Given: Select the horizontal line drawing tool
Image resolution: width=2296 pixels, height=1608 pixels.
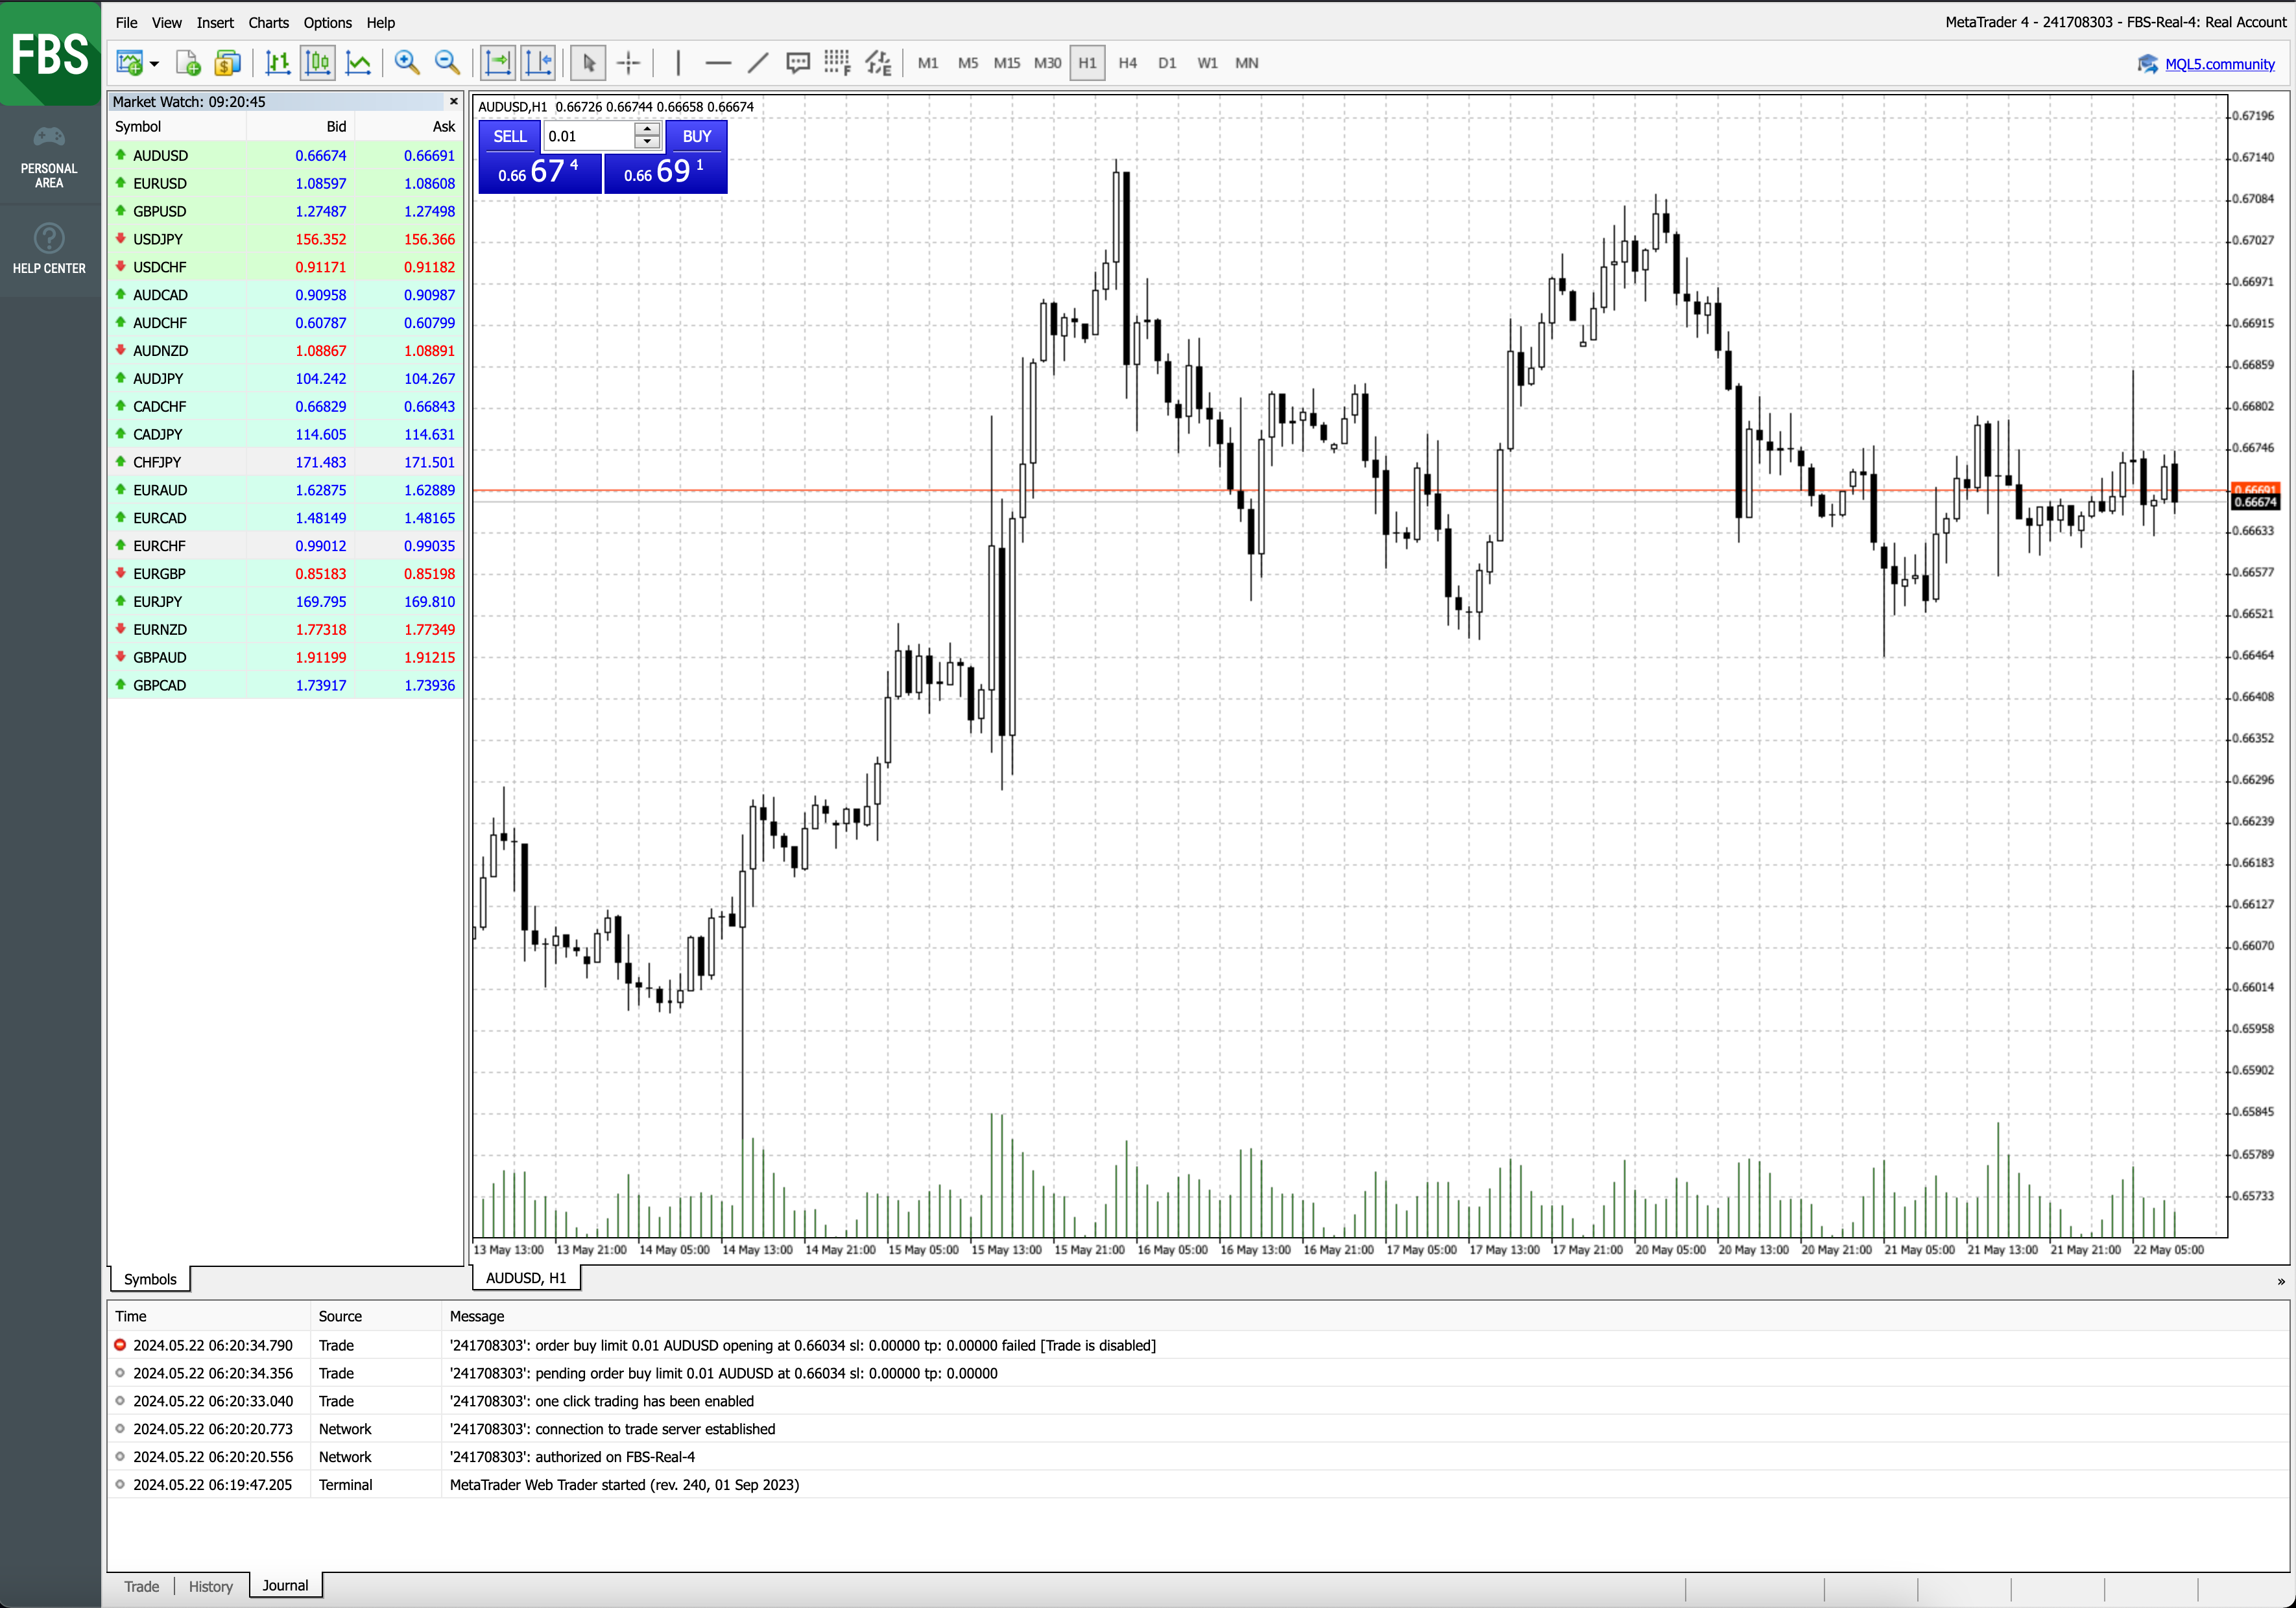Looking at the screenshot, I should [x=717, y=63].
